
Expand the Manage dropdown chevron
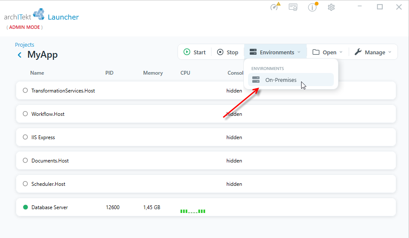390,52
